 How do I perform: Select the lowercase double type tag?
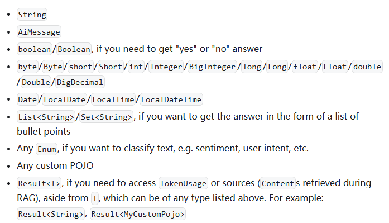point(367,67)
